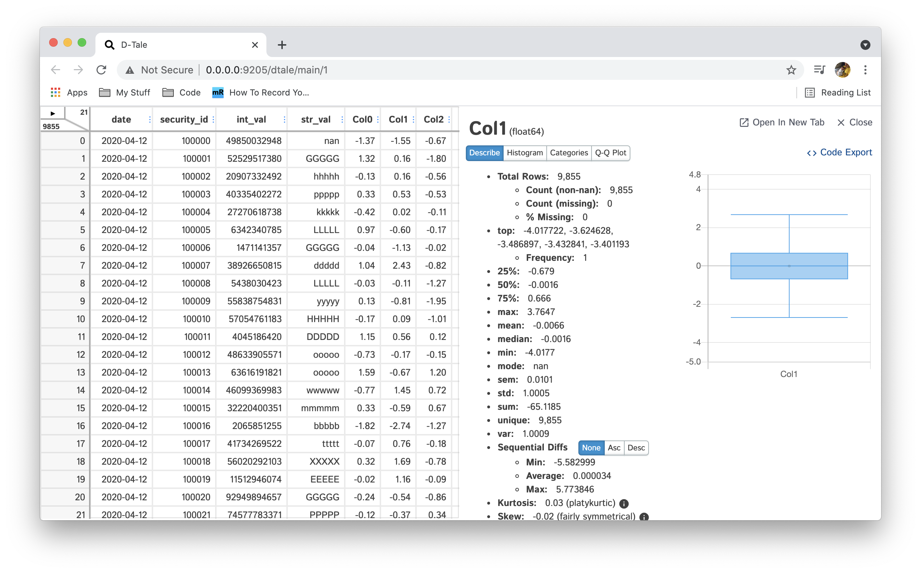Bookmark this page with the star icon
Viewport: 921px width, 573px height.
(791, 70)
